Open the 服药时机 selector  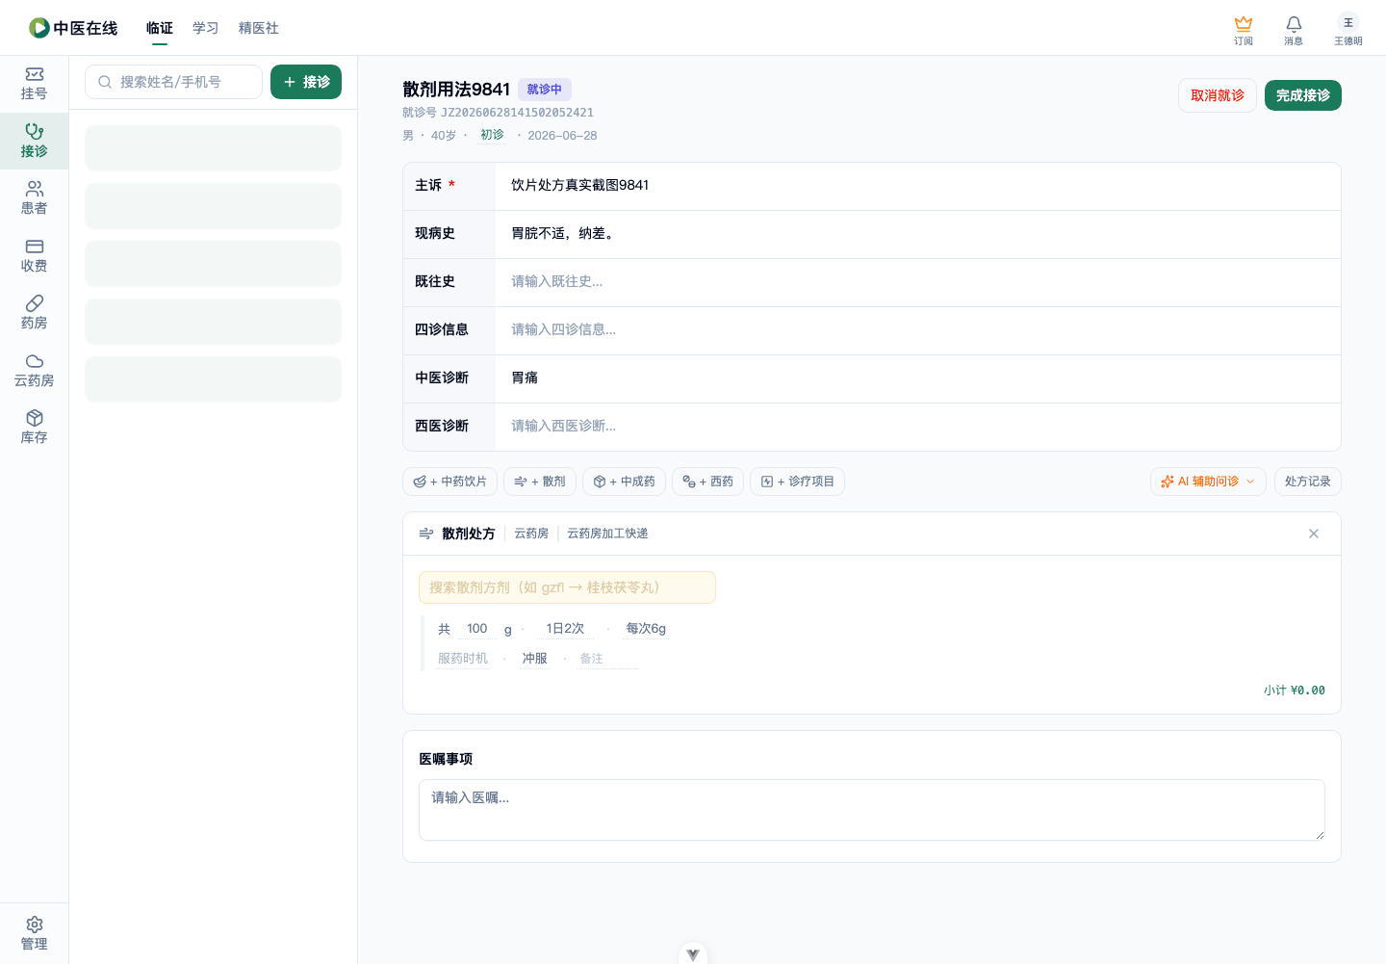[463, 659]
